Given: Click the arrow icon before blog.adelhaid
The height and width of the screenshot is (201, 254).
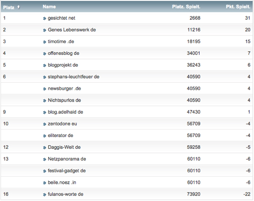Looking at the screenshot, I should coord(44,113).
